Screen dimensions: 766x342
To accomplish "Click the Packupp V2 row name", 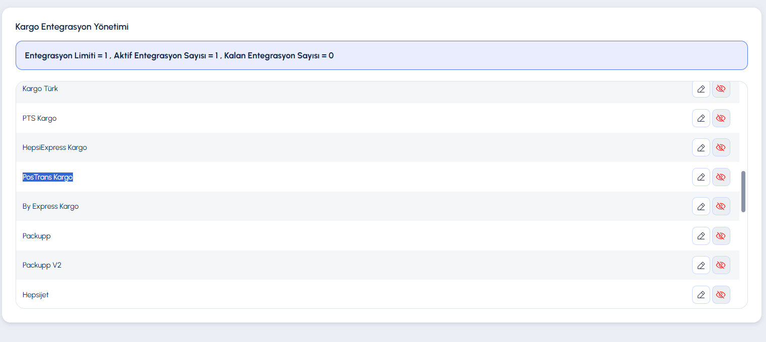I will (42, 265).
